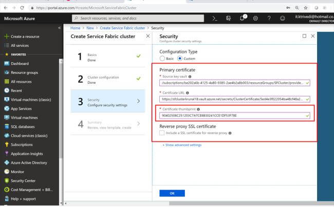Click the Certificate thumbprint field
Viewport: 334px width, 207px height.
coord(234,116)
